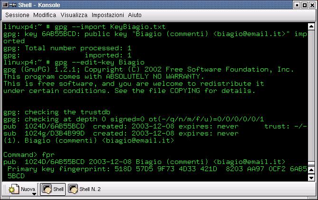Open the Impostazioni menu
Viewport: 318px width, 200px height.
(x=108, y=15)
